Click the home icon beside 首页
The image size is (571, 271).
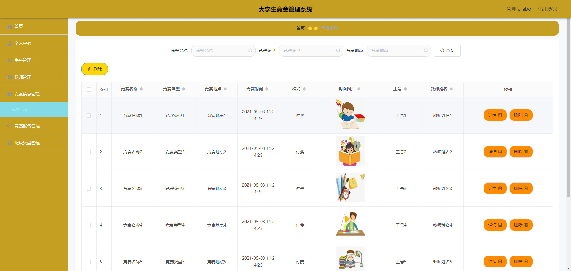(10, 26)
